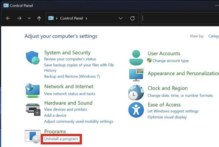The height and width of the screenshot is (147, 219).
Task: Click the Forward arrow navigation button
Action: click(x=20, y=18)
